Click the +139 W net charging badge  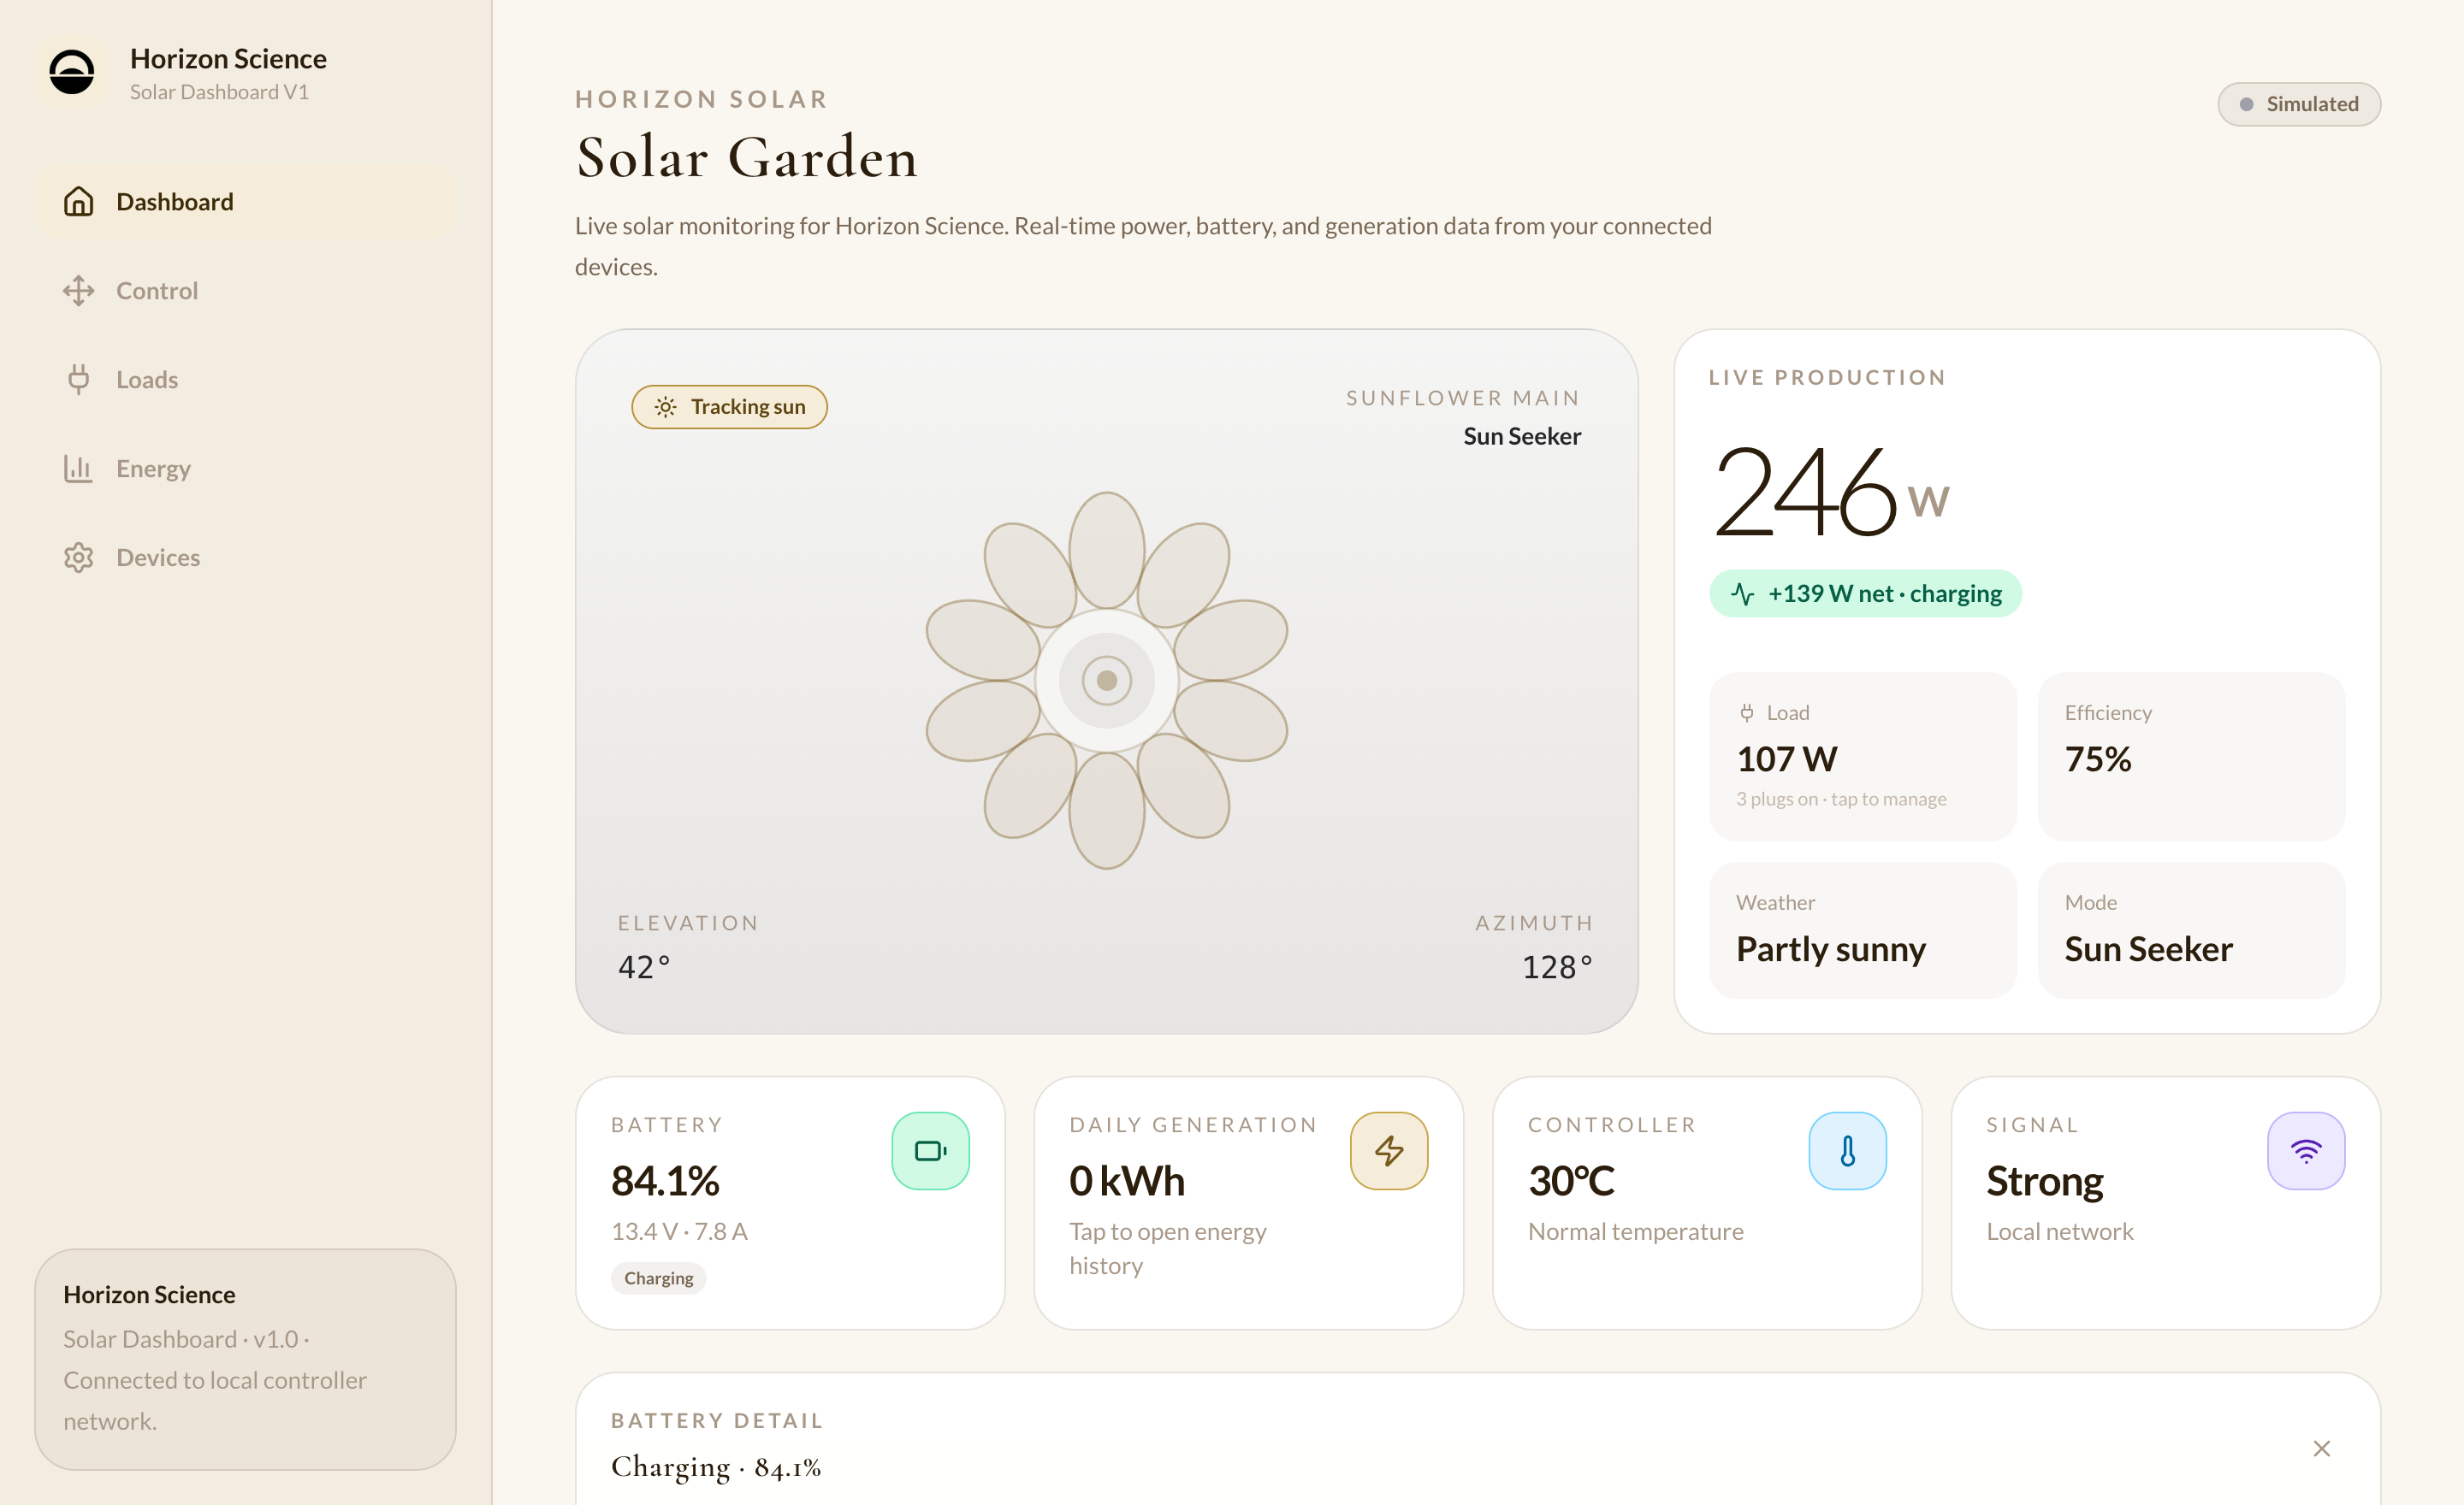(1865, 593)
